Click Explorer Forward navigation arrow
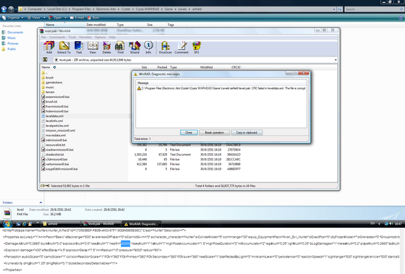405x274 pixels. (x=11, y=9)
